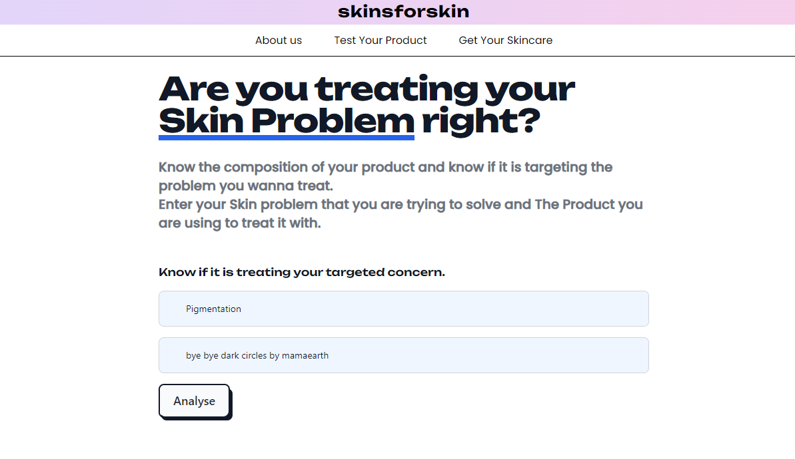Click the bye bye dark circles text
Image resolution: width=795 pixels, height=459 pixels.
pos(257,355)
